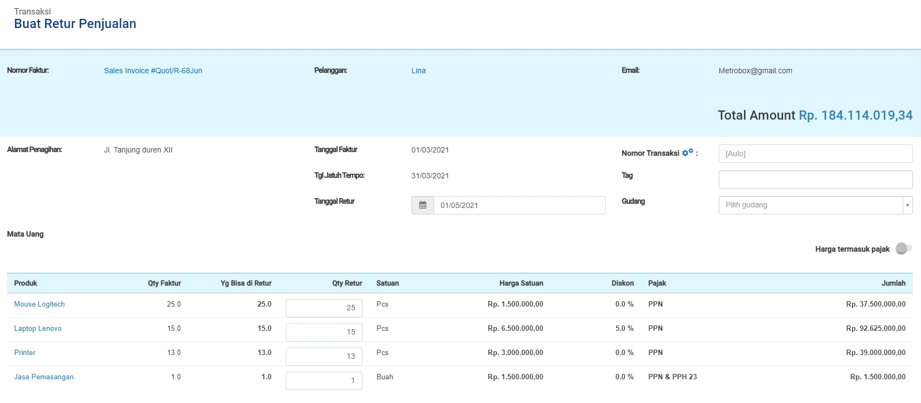921x403 pixels.
Task: Click the Qty Faktur column header
Action: (164, 283)
